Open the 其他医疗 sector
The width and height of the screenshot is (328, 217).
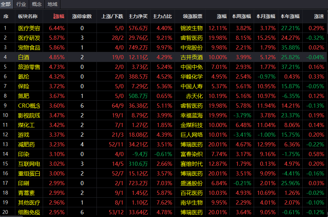tap(29, 202)
